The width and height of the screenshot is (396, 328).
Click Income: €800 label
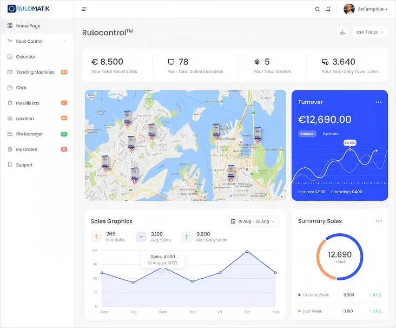tap(312, 192)
